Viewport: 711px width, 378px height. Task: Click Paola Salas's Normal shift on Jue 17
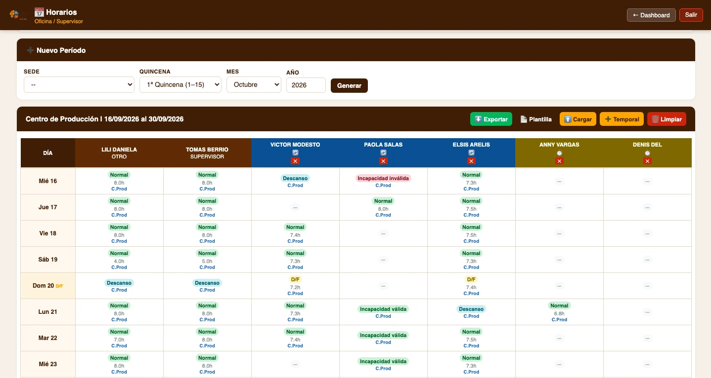pos(383,207)
